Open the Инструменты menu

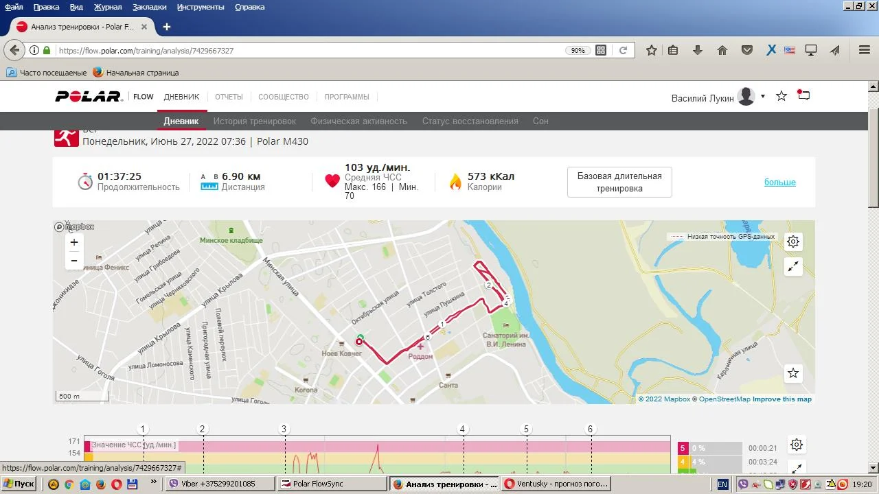(x=201, y=7)
